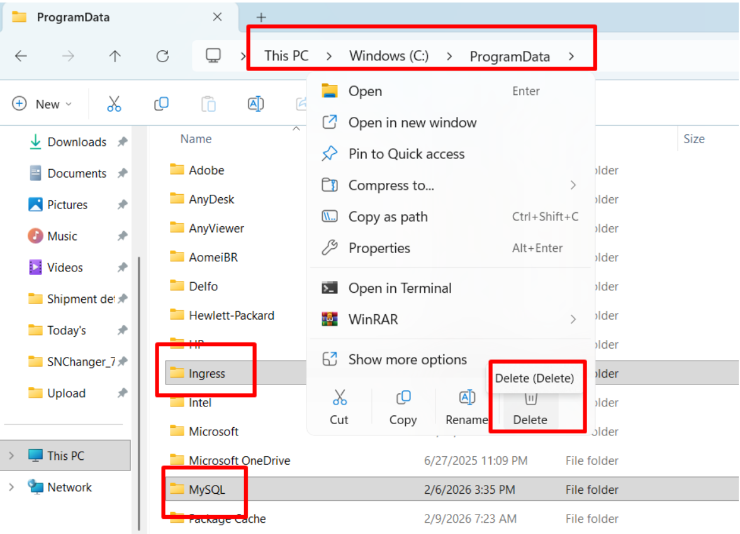Select the MySQL folder
This screenshot has height=534, width=740.
[206, 489]
